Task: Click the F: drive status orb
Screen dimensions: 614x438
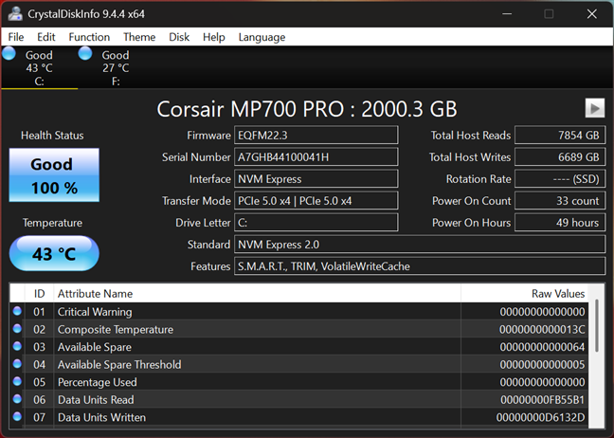Action: (85, 53)
